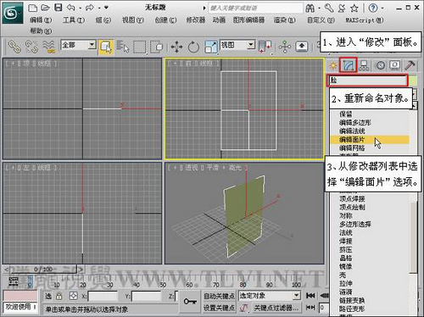424x317 pixels.
Task: Select the Select and Rotate tool
Action: coord(193,47)
